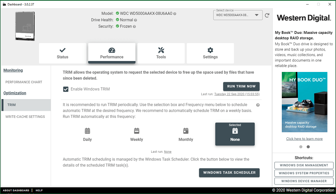Switch to the Tools tab

point(161,53)
